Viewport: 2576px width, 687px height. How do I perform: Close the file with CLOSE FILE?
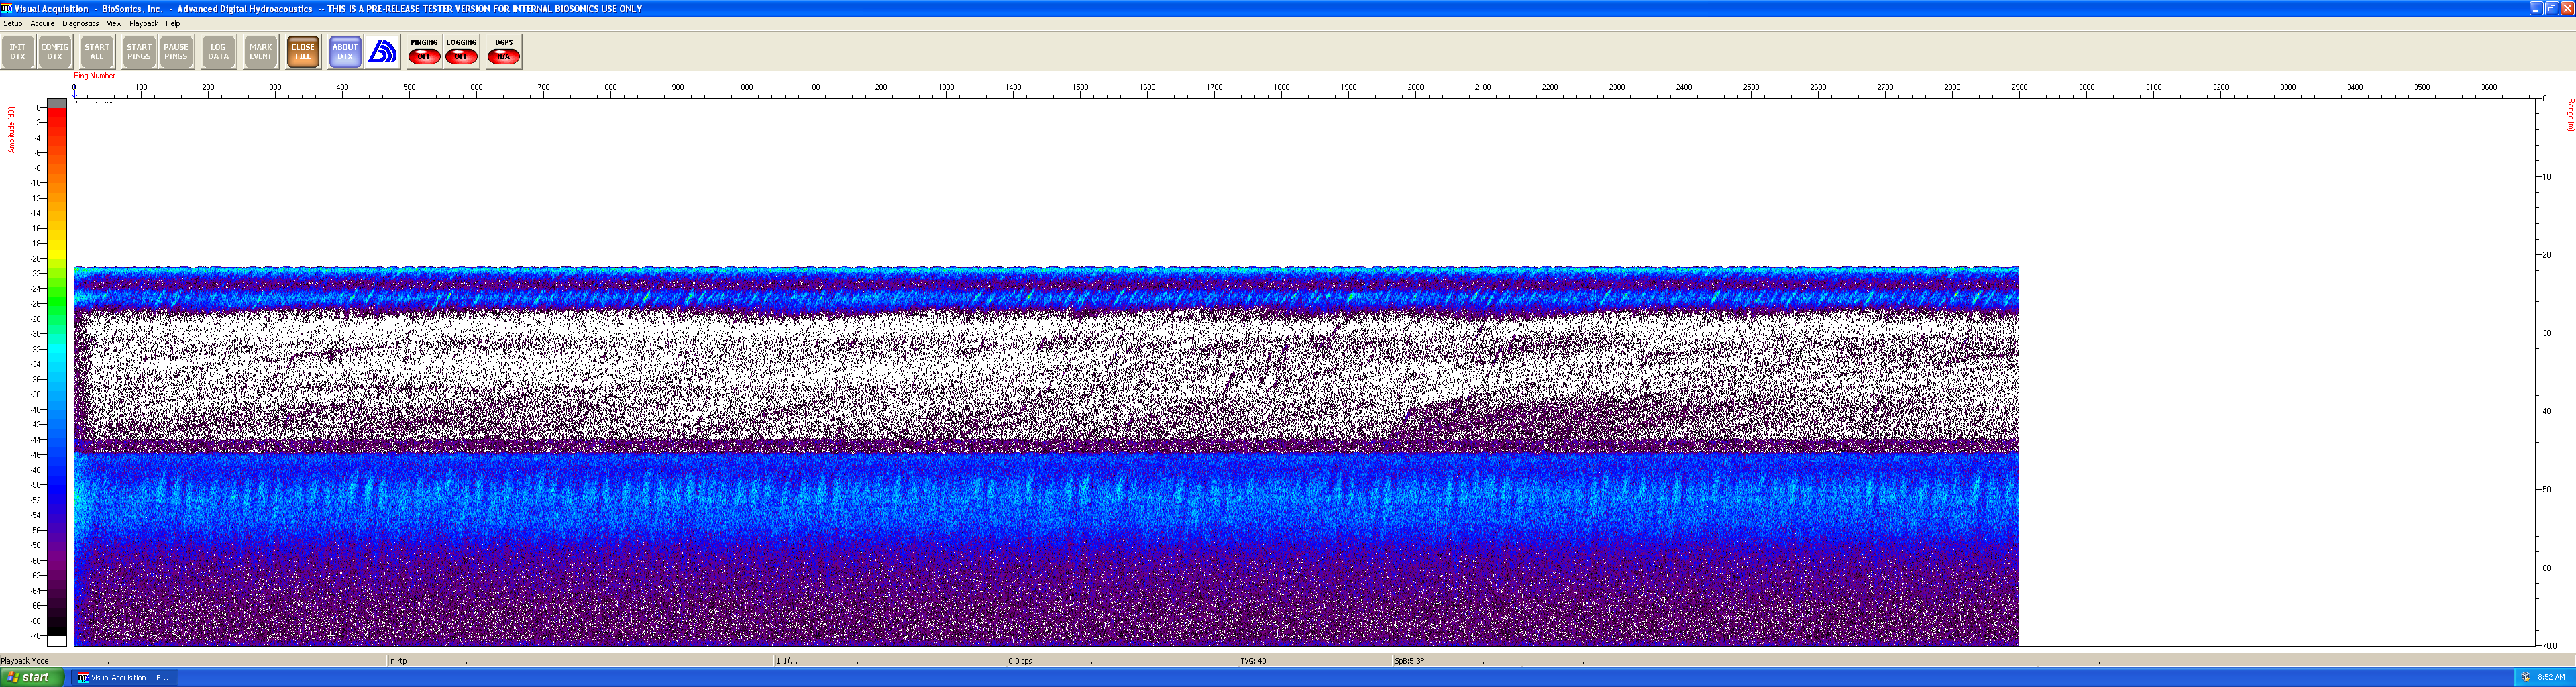click(x=303, y=51)
